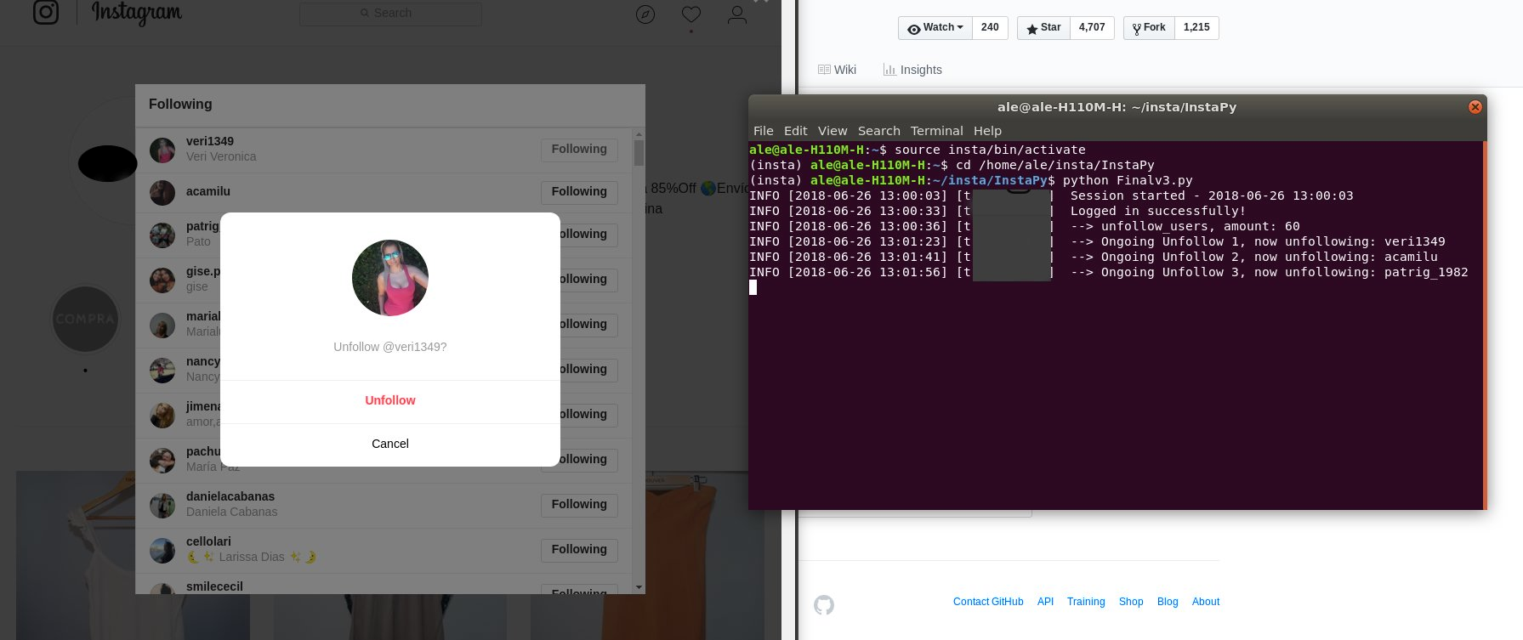This screenshot has height=640, width=1523.
Task: Cancel the unfollow dialog
Action: pos(390,444)
